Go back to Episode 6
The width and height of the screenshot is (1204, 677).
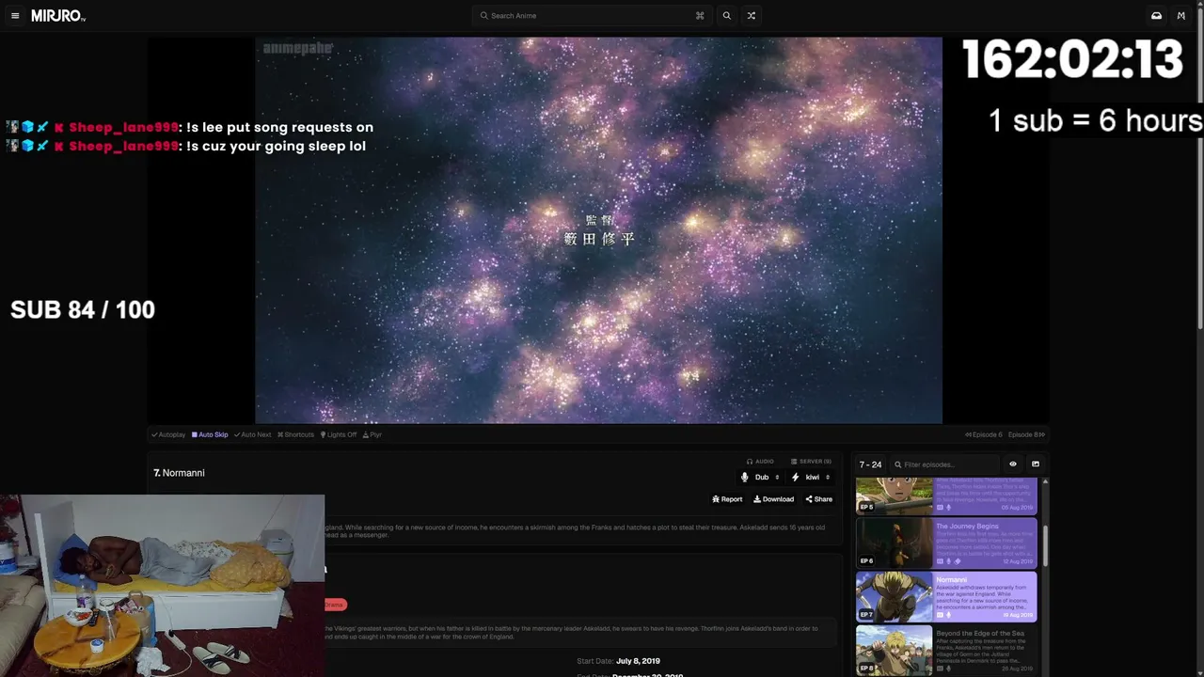coord(984,434)
